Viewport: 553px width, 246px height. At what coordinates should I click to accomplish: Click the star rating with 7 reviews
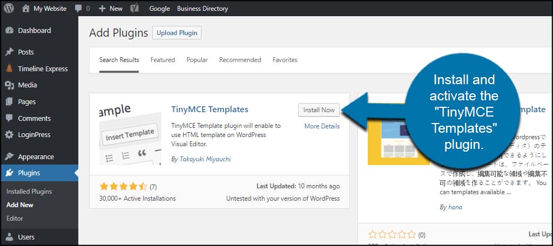(123, 186)
